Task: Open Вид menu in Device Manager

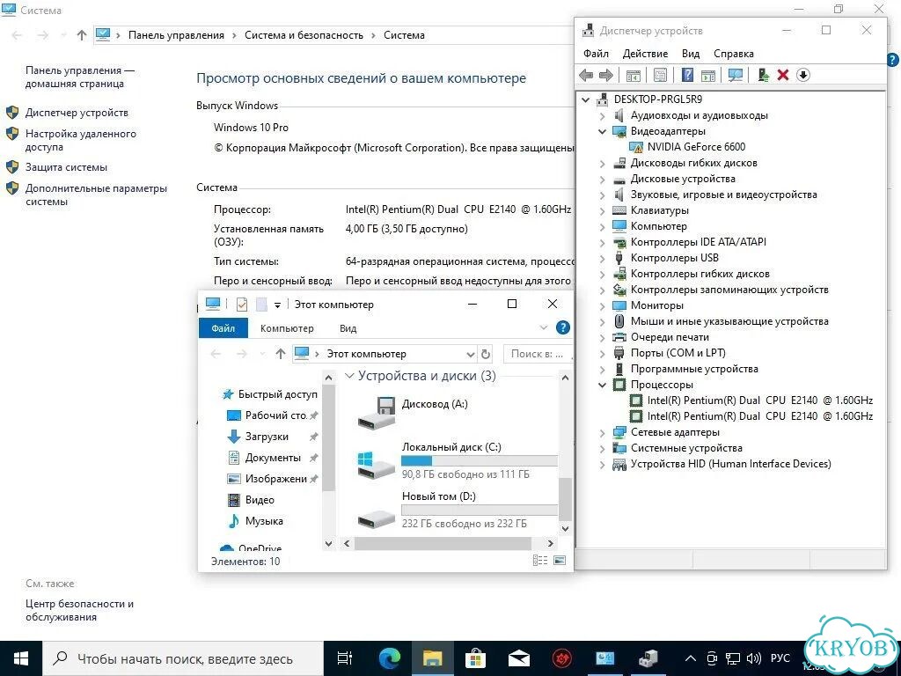Action: tap(691, 54)
